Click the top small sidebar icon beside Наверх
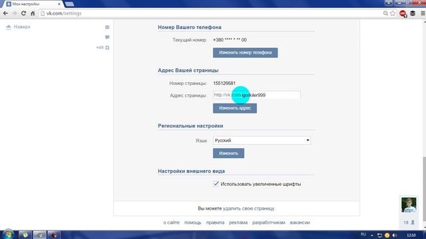 click(x=107, y=27)
